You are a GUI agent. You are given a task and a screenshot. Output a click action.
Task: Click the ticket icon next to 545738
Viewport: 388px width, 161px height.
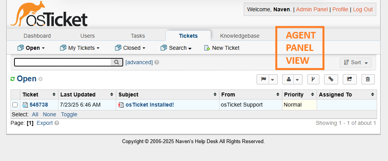pos(25,105)
